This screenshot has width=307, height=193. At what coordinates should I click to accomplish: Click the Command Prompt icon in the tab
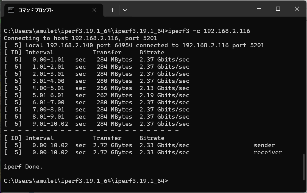(x=11, y=10)
